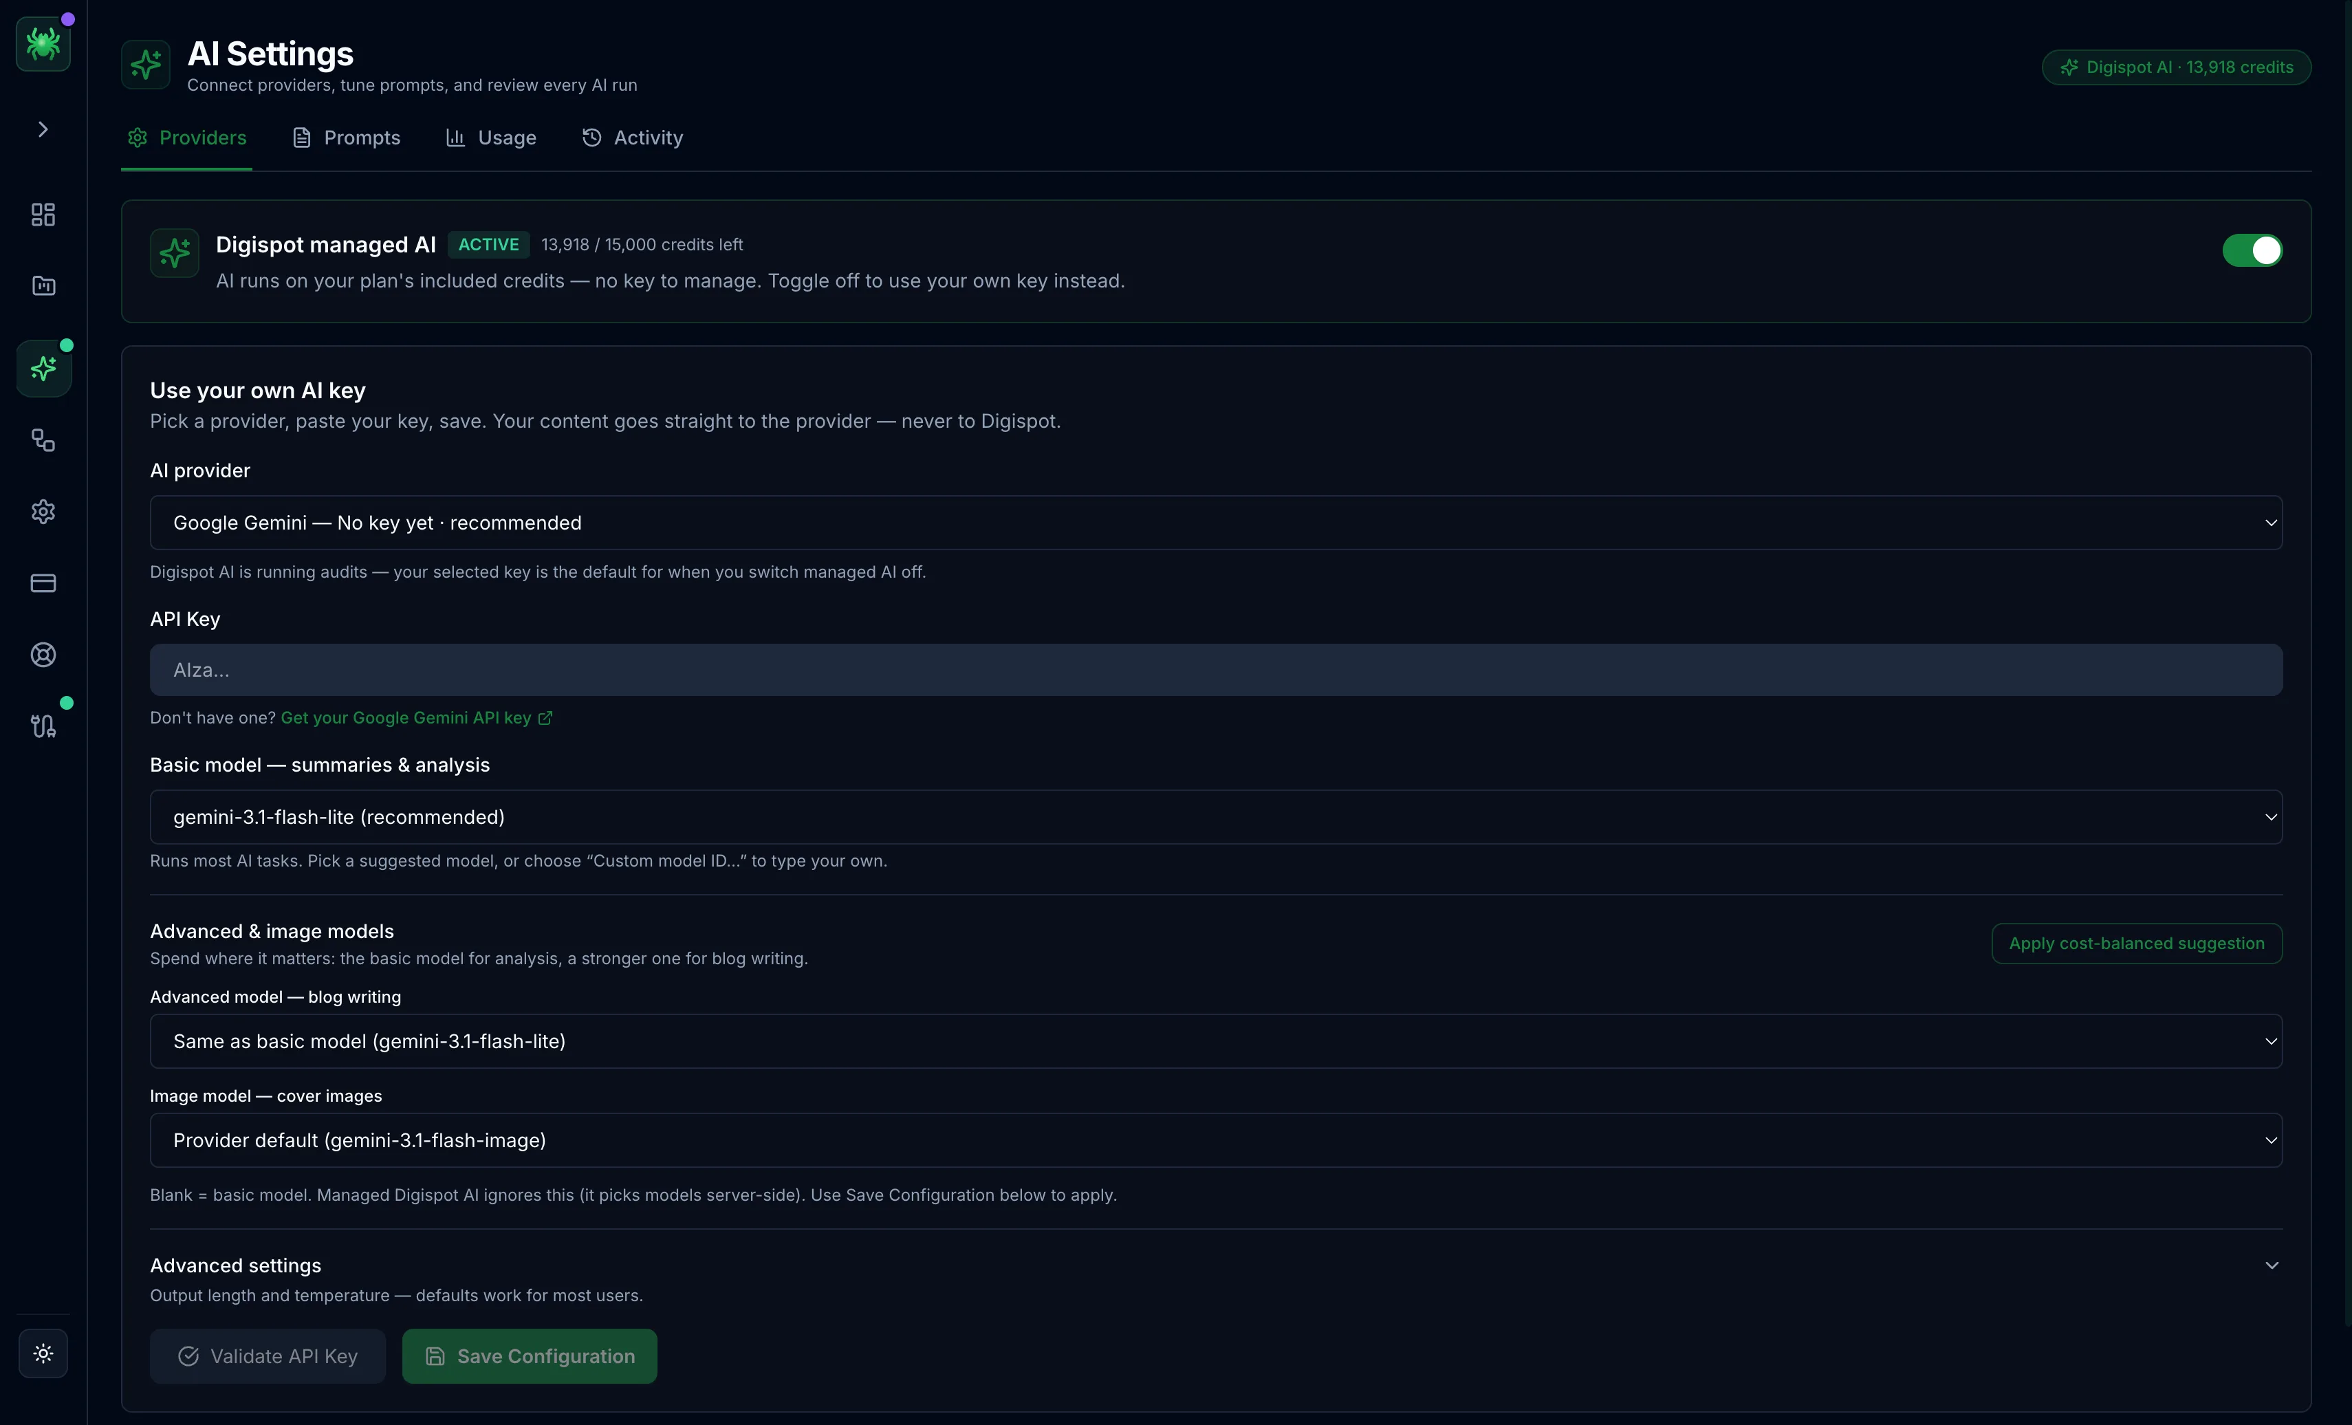Image resolution: width=2352 pixels, height=1425 pixels.
Task: Click the 'AI Settings' page title
Action: coord(270,54)
